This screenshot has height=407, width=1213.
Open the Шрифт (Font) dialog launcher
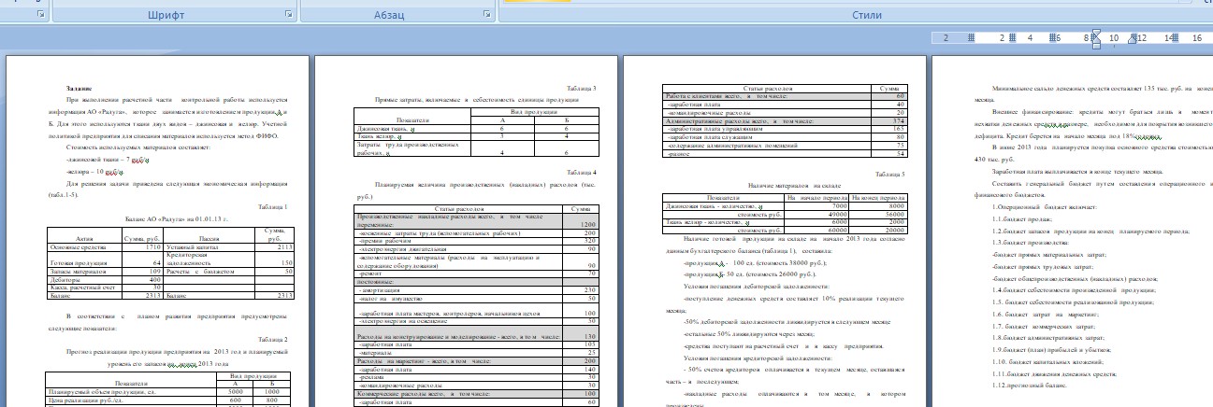tap(287, 17)
